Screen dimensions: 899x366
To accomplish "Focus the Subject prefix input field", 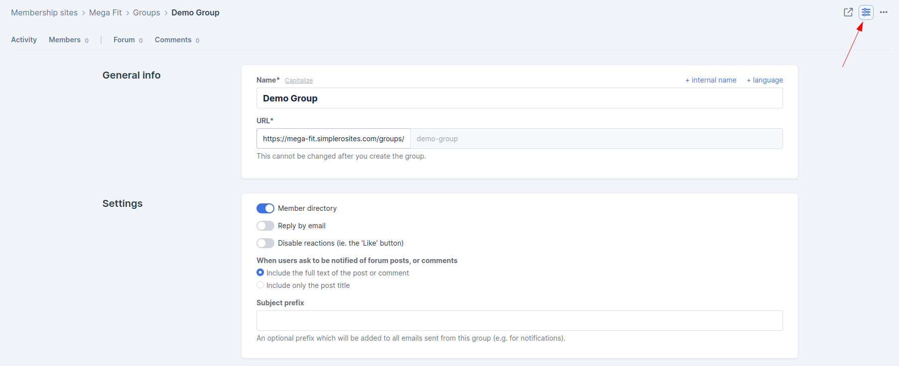I will 519,321.
